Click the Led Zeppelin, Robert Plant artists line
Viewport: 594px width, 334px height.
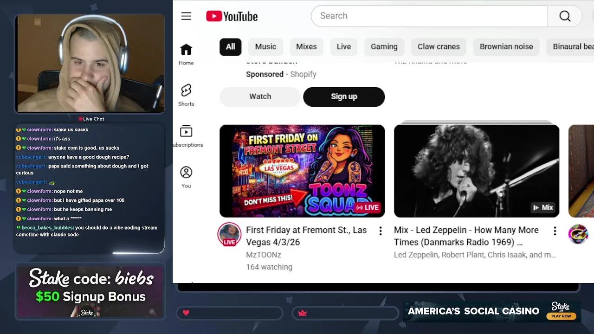[x=475, y=255]
